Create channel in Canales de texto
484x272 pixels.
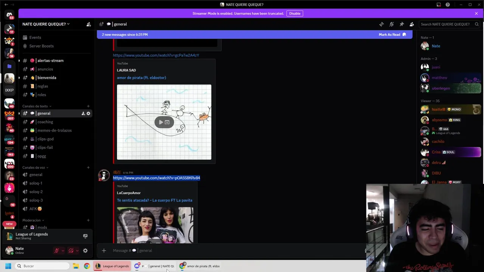coord(88,106)
